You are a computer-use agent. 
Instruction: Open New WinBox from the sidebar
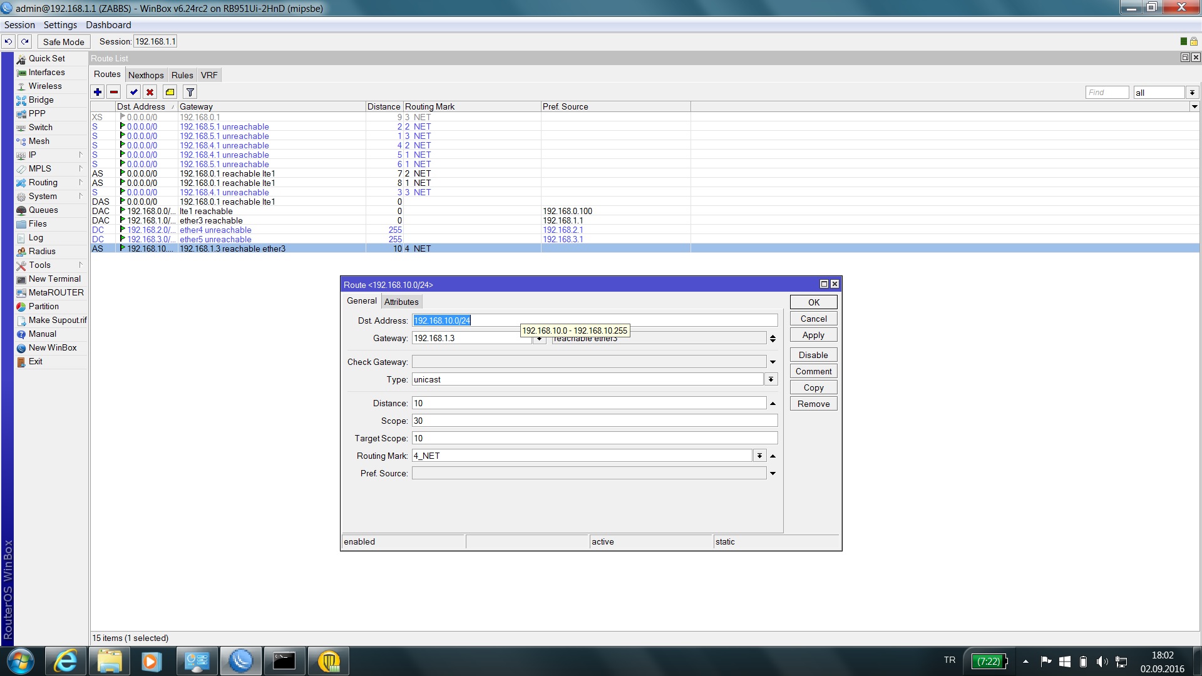tap(53, 347)
